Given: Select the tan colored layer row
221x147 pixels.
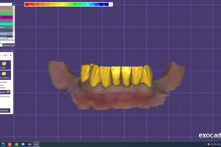Looking at the screenshot, I should click(x=6, y=11).
